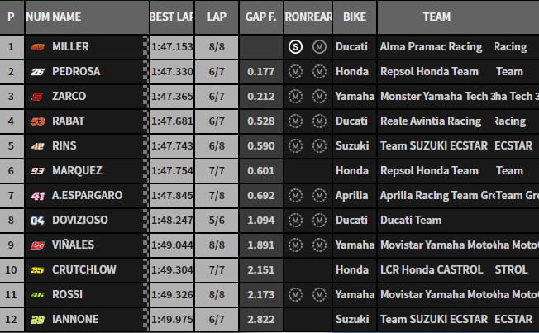Click the GAP F. column header
Screen dimensions: 539x333
(x=261, y=17)
